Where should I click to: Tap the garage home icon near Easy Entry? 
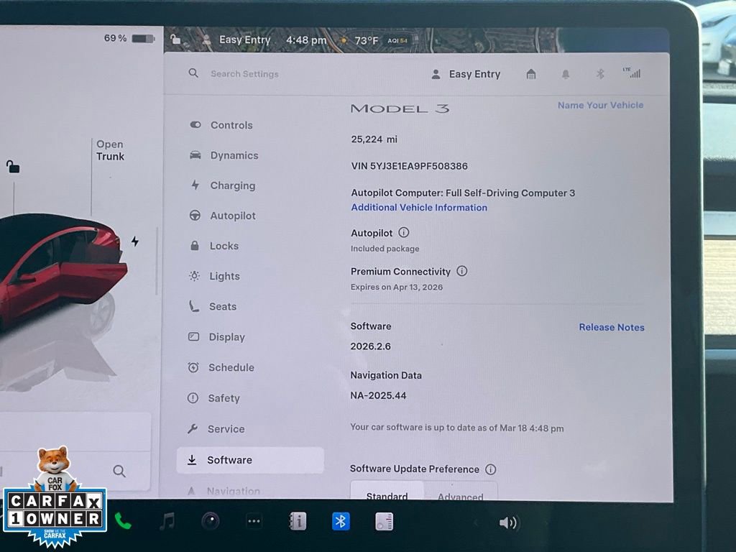pyautogui.click(x=531, y=74)
